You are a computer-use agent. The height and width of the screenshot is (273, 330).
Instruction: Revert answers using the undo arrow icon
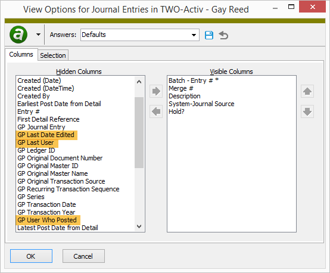223,35
